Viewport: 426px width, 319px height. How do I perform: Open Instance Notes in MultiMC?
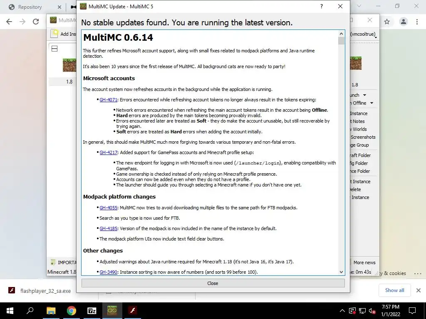point(357,121)
